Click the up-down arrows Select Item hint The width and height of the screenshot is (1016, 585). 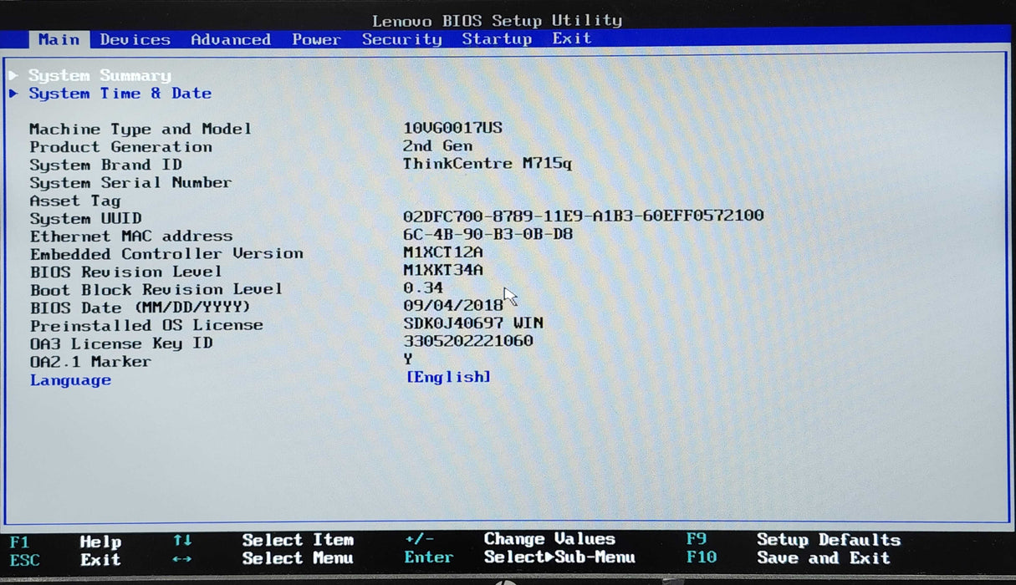pos(263,541)
